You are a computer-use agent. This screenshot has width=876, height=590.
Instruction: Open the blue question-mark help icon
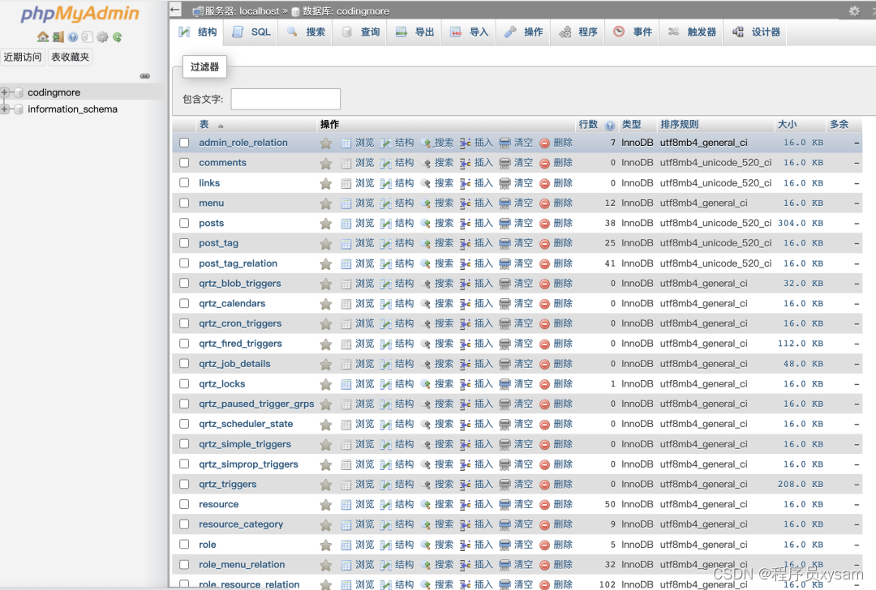tap(73, 36)
